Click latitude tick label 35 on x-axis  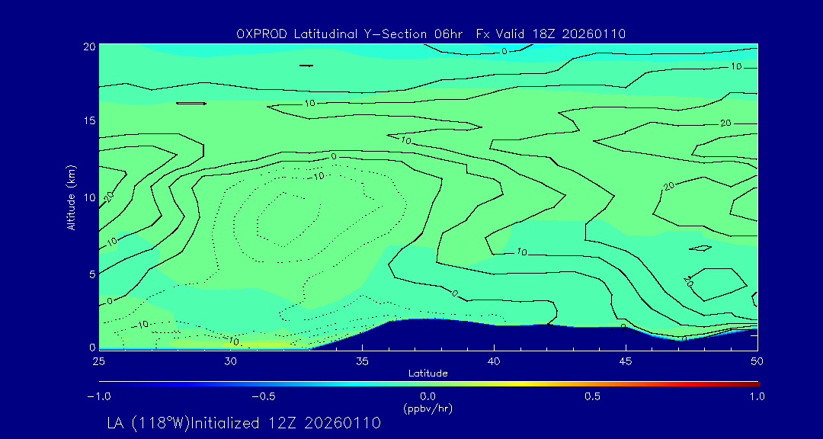[x=363, y=360]
